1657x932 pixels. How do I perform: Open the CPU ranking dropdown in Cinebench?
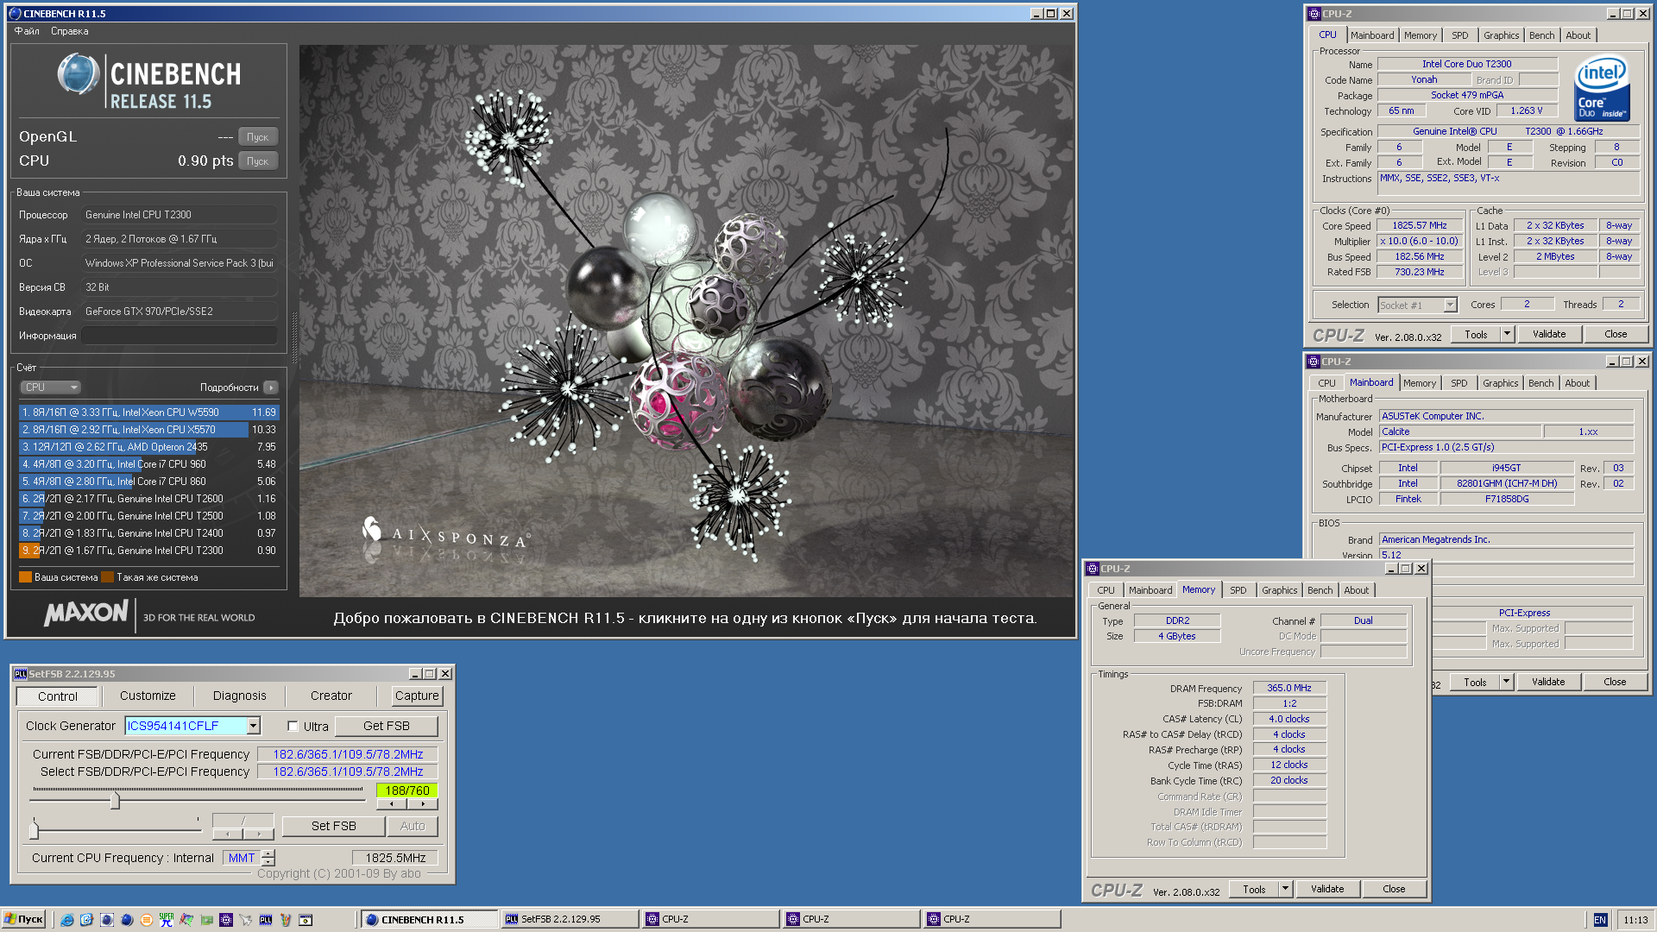51,387
